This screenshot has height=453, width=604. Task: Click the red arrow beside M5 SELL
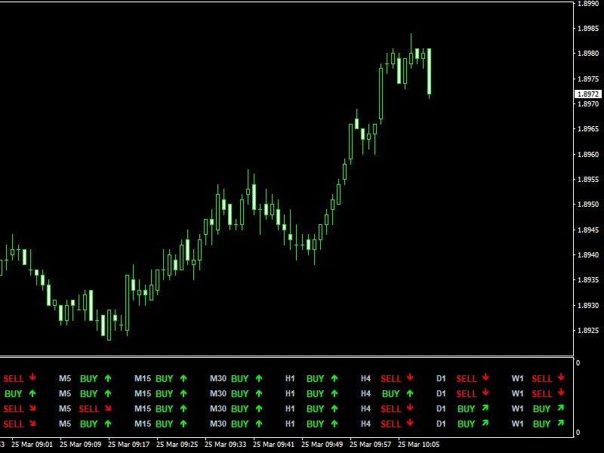pyautogui.click(x=108, y=408)
